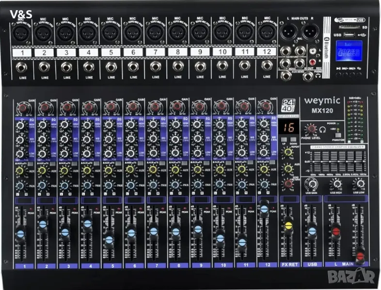
Task: Click the USB GAIN knob
Action: 311,184
